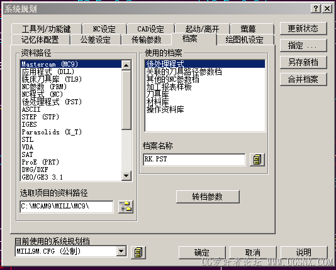Switch to the 工具列/功能键 tab
The height and width of the screenshot is (270, 336).
(x=47, y=29)
